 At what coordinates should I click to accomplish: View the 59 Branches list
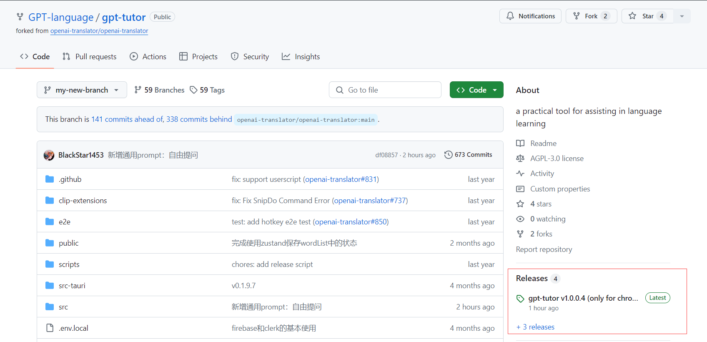point(159,90)
